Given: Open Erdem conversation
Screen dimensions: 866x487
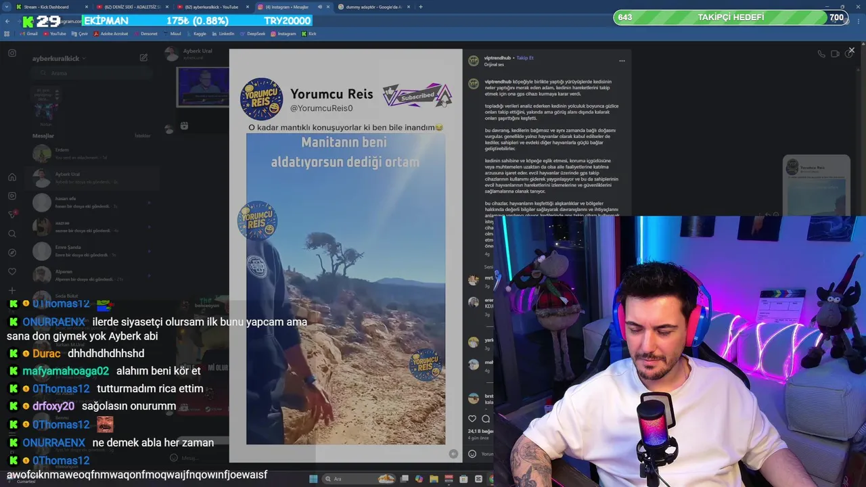Looking at the screenshot, I should [x=93, y=154].
